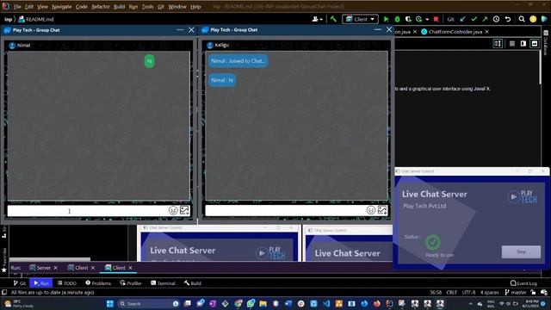Expand run with profiler dropdown arrow
This screenshot has height=310, width=551.
tap(427, 20)
